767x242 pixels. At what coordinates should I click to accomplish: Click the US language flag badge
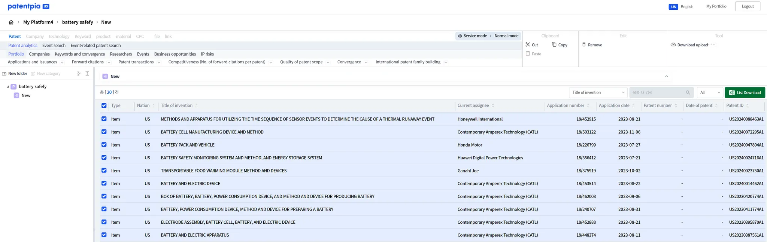673,7
